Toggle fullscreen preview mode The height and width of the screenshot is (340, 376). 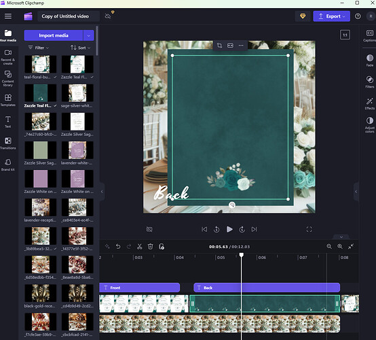click(x=309, y=229)
